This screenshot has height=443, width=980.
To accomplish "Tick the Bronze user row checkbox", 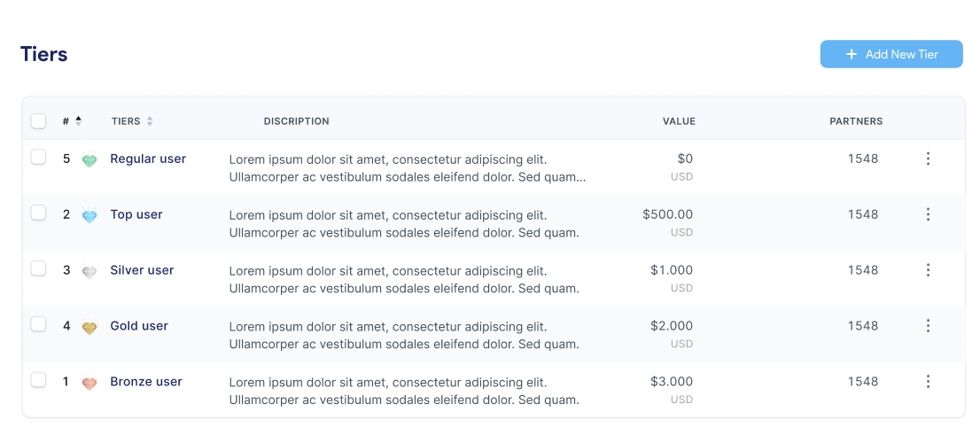I will [38, 380].
